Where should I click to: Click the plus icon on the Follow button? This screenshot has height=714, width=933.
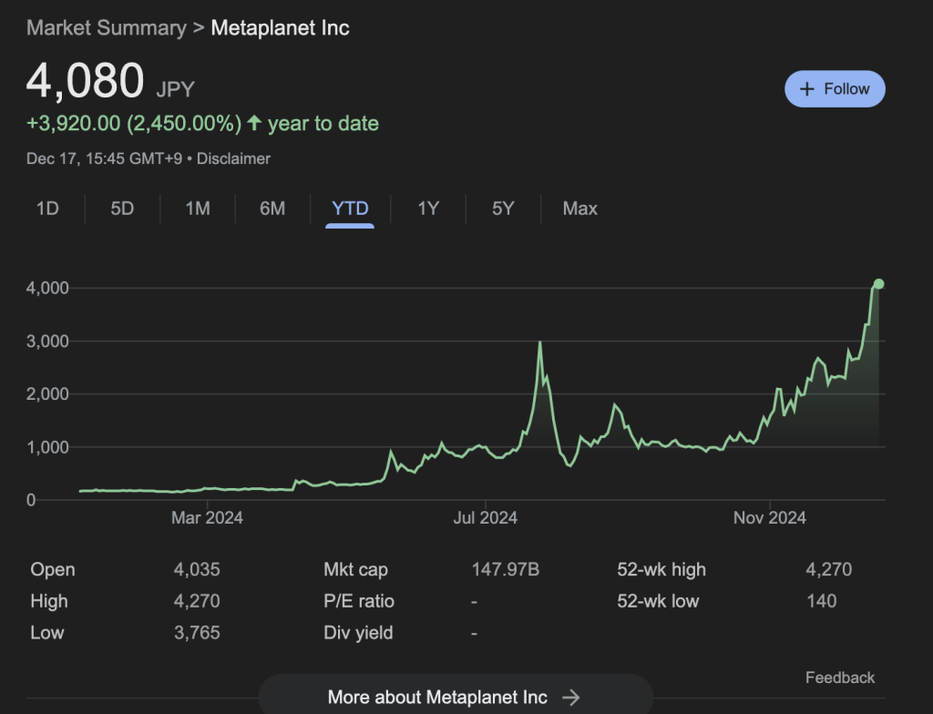(x=805, y=88)
